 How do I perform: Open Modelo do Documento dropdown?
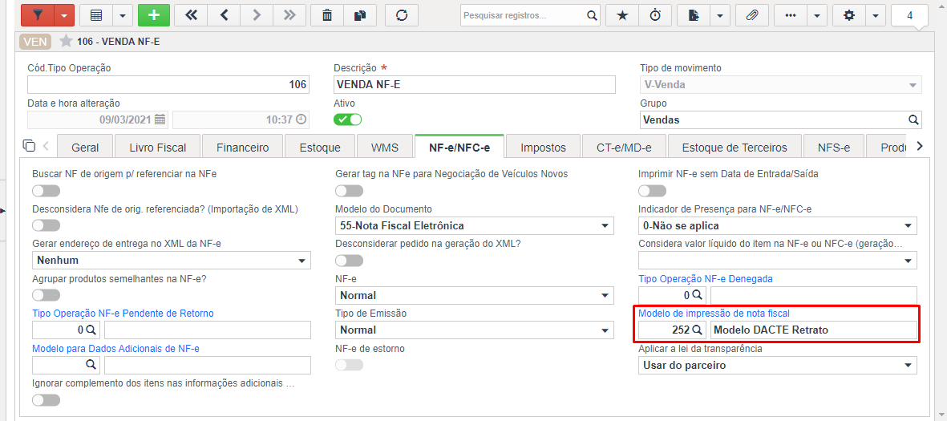pyautogui.click(x=474, y=226)
